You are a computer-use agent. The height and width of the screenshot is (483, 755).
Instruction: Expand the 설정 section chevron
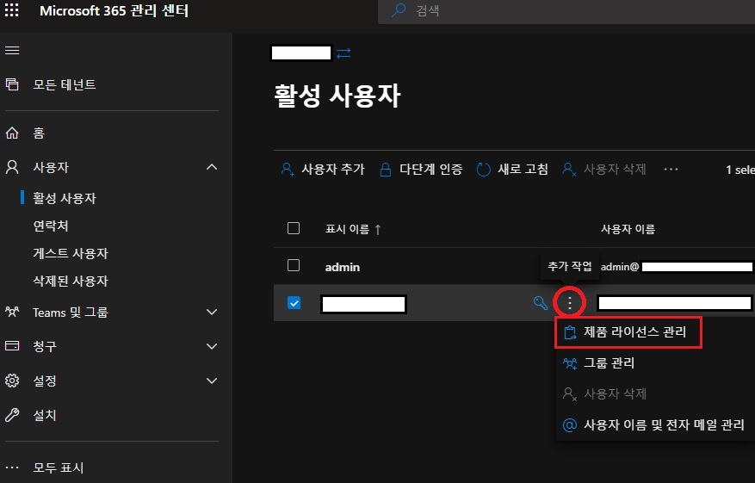point(212,381)
